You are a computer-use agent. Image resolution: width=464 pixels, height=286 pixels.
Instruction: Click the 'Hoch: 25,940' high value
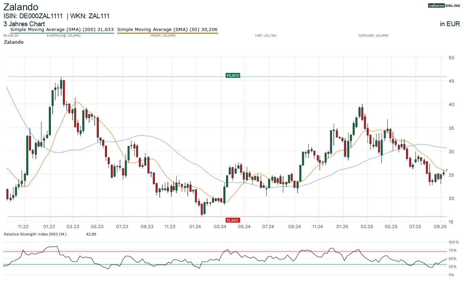pyautogui.click(x=163, y=35)
